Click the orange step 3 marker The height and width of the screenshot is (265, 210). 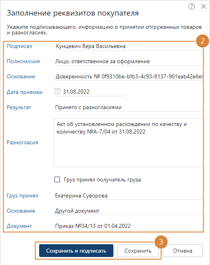point(161,242)
